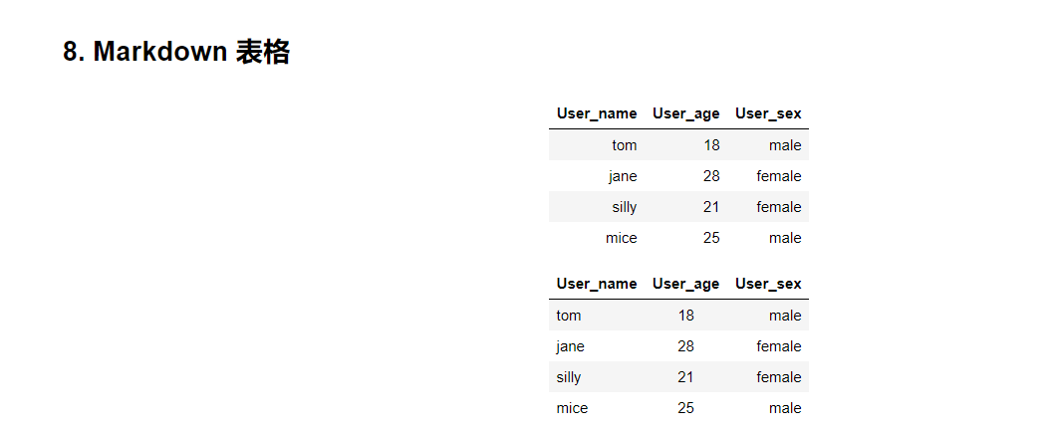Click age 25 in the bottom table

click(685, 408)
